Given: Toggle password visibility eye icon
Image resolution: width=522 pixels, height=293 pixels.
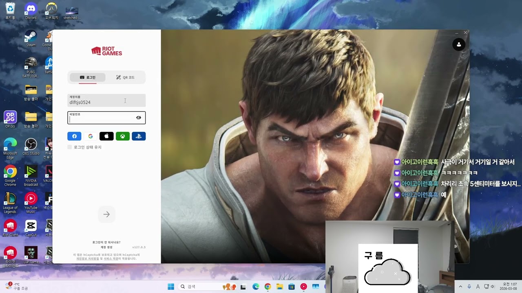Looking at the screenshot, I should tap(139, 118).
